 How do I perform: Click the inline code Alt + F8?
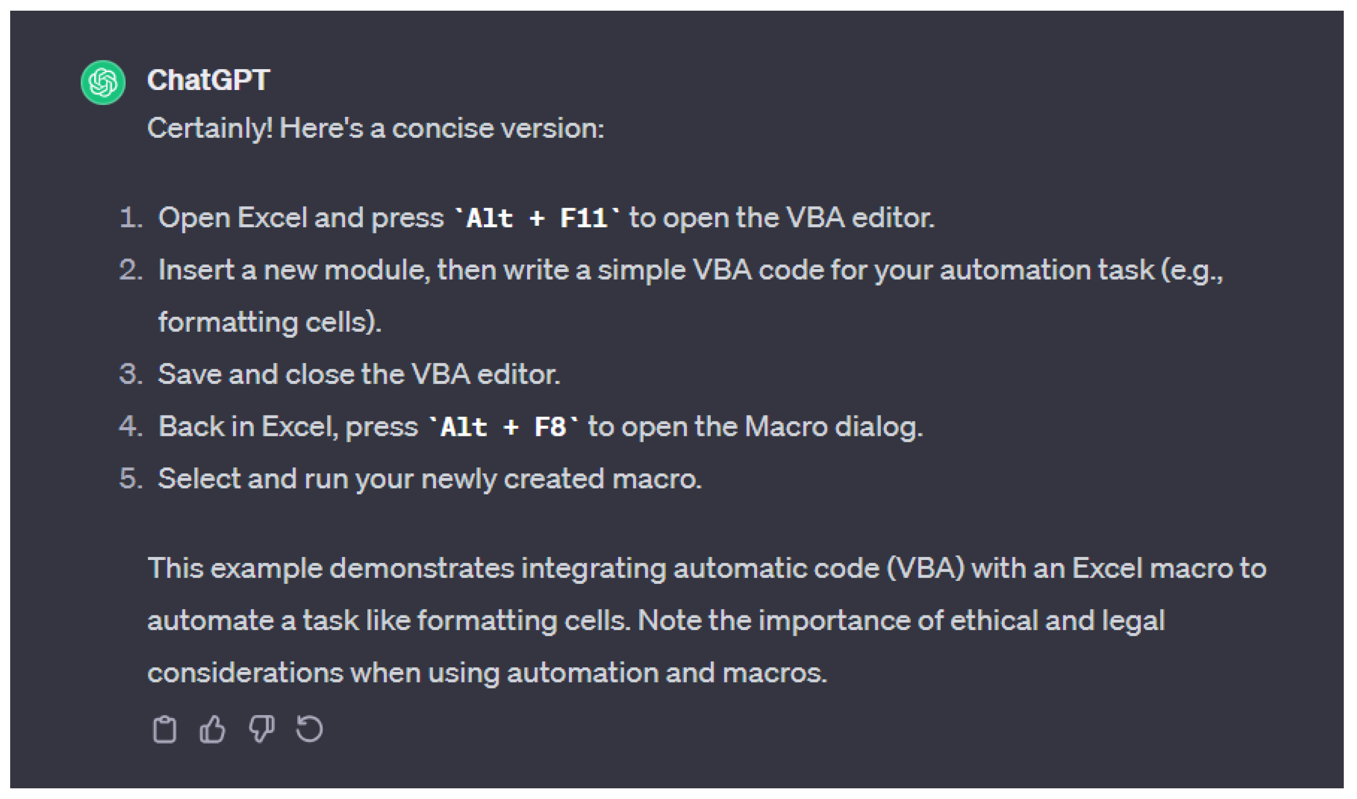tap(504, 428)
